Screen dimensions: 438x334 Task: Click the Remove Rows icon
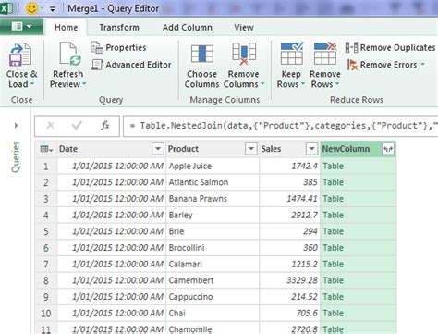tap(325, 54)
